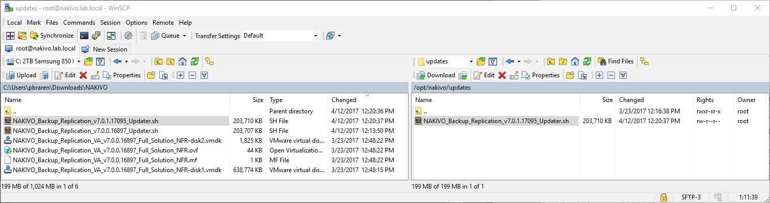The height and width of the screenshot is (203, 770).
Task: Open the New Session tab
Action: (104, 49)
